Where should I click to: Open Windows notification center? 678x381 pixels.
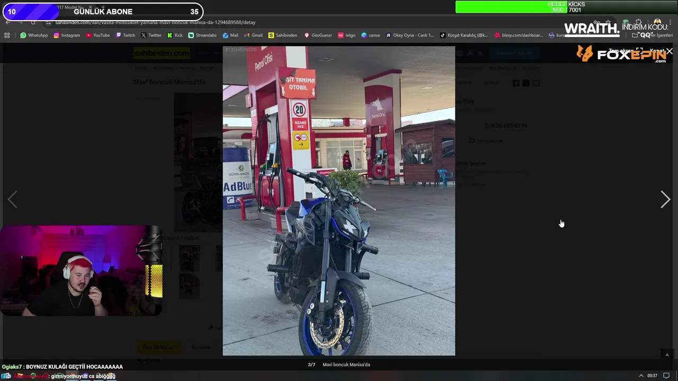pyautogui.click(x=667, y=376)
